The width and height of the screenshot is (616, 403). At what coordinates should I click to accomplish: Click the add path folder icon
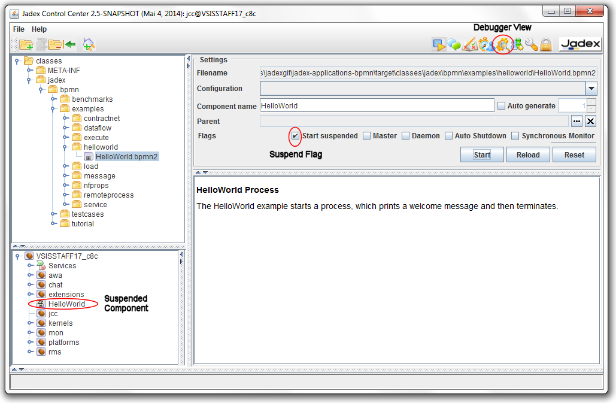coord(26,44)
